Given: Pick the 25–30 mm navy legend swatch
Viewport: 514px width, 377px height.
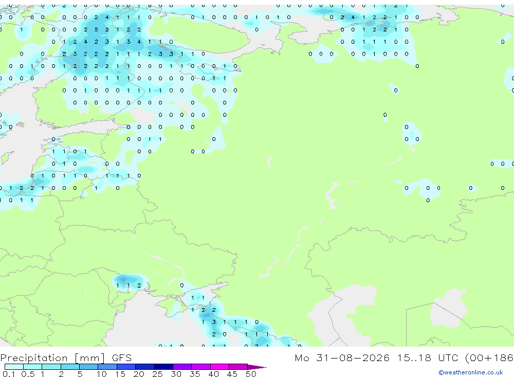Looking at the screenshot, I should pos(163,367).
